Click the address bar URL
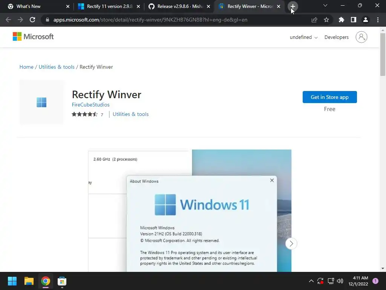The image size is (386, 290). point(150,20)
